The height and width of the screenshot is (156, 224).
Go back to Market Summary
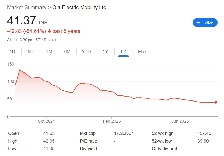pos(27,7)
